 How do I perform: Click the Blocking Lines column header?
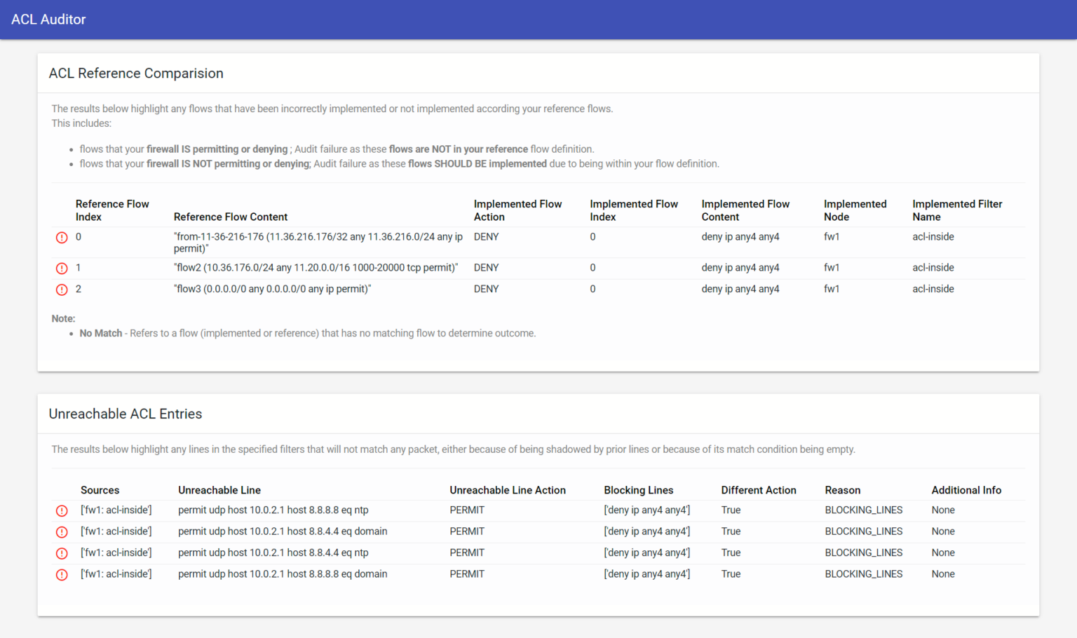[638, 490]
